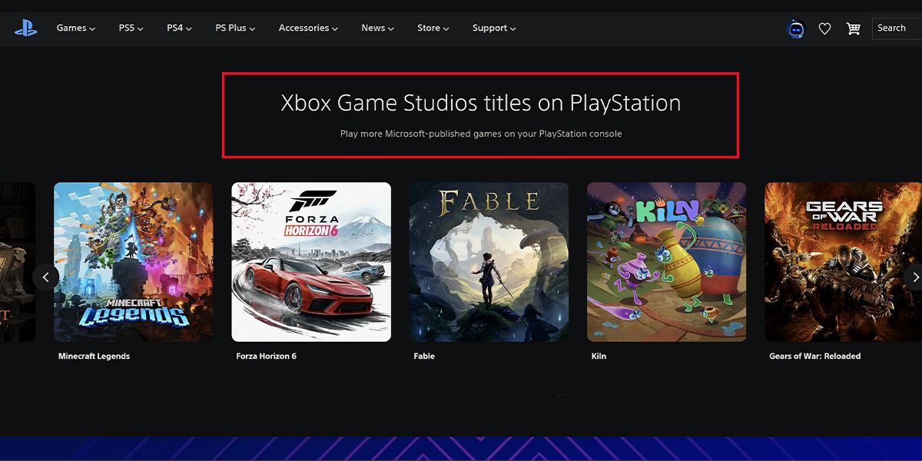Screen dimensions: 922x461
Task: Open the Kiln cover art
Action: [x=667, y=262]
